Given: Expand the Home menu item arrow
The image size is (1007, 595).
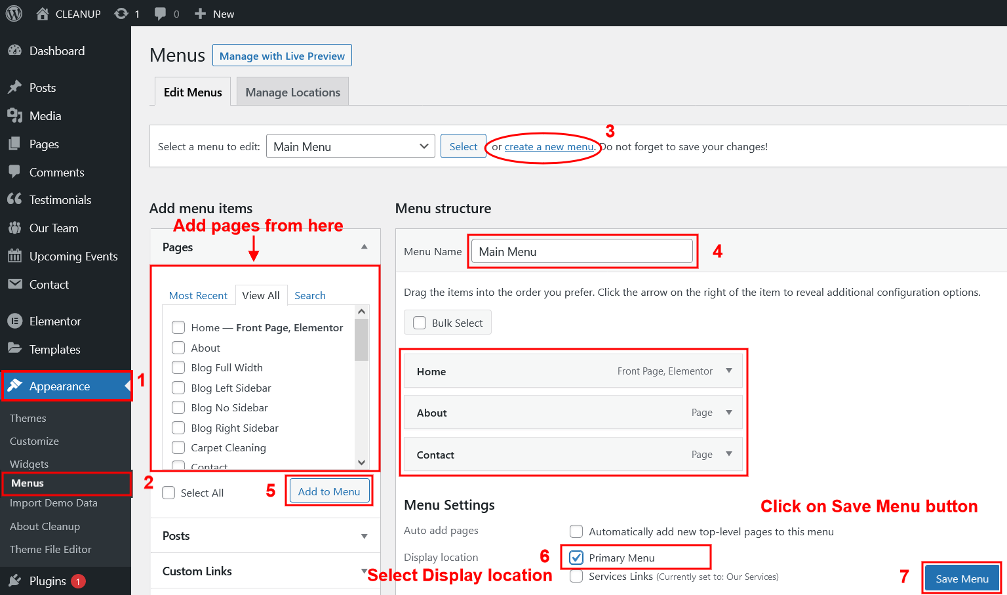Looking at the screenshot, I should tap(729, 371).
